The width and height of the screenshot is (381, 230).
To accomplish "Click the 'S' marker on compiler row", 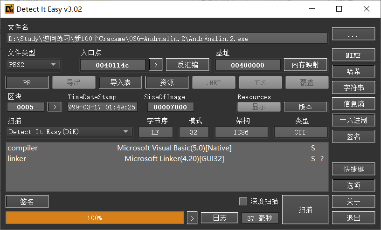I will (313, 148).
